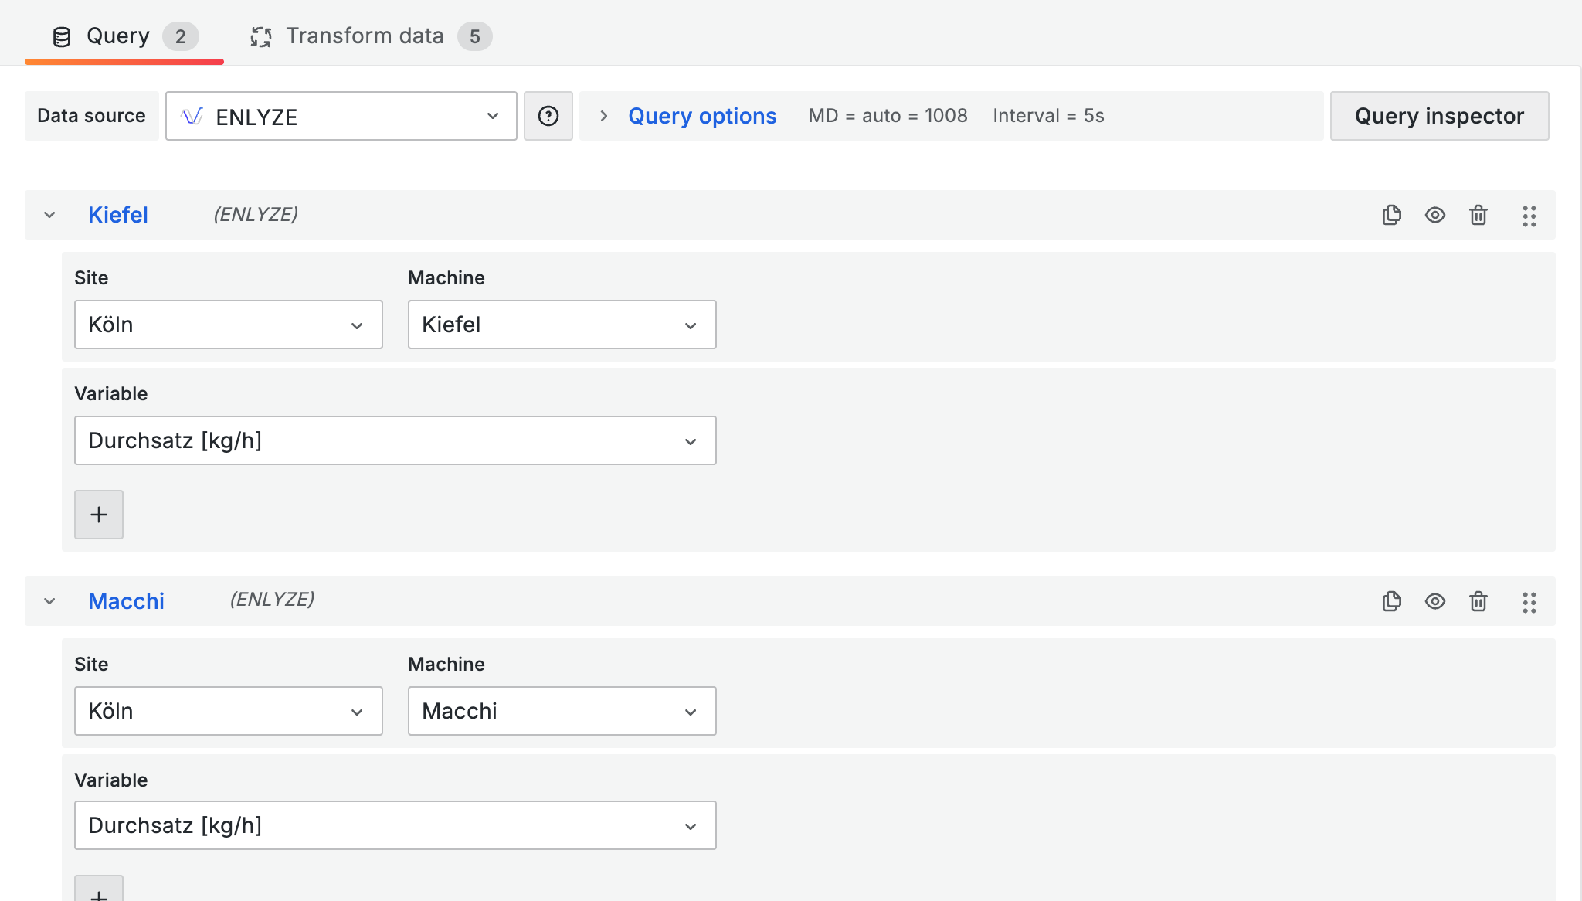The width and height of the screenshot is (1582, 901).
Task: Click the Macchi query drag handle
Action: pyautogui.click(x=1529, y=602)
